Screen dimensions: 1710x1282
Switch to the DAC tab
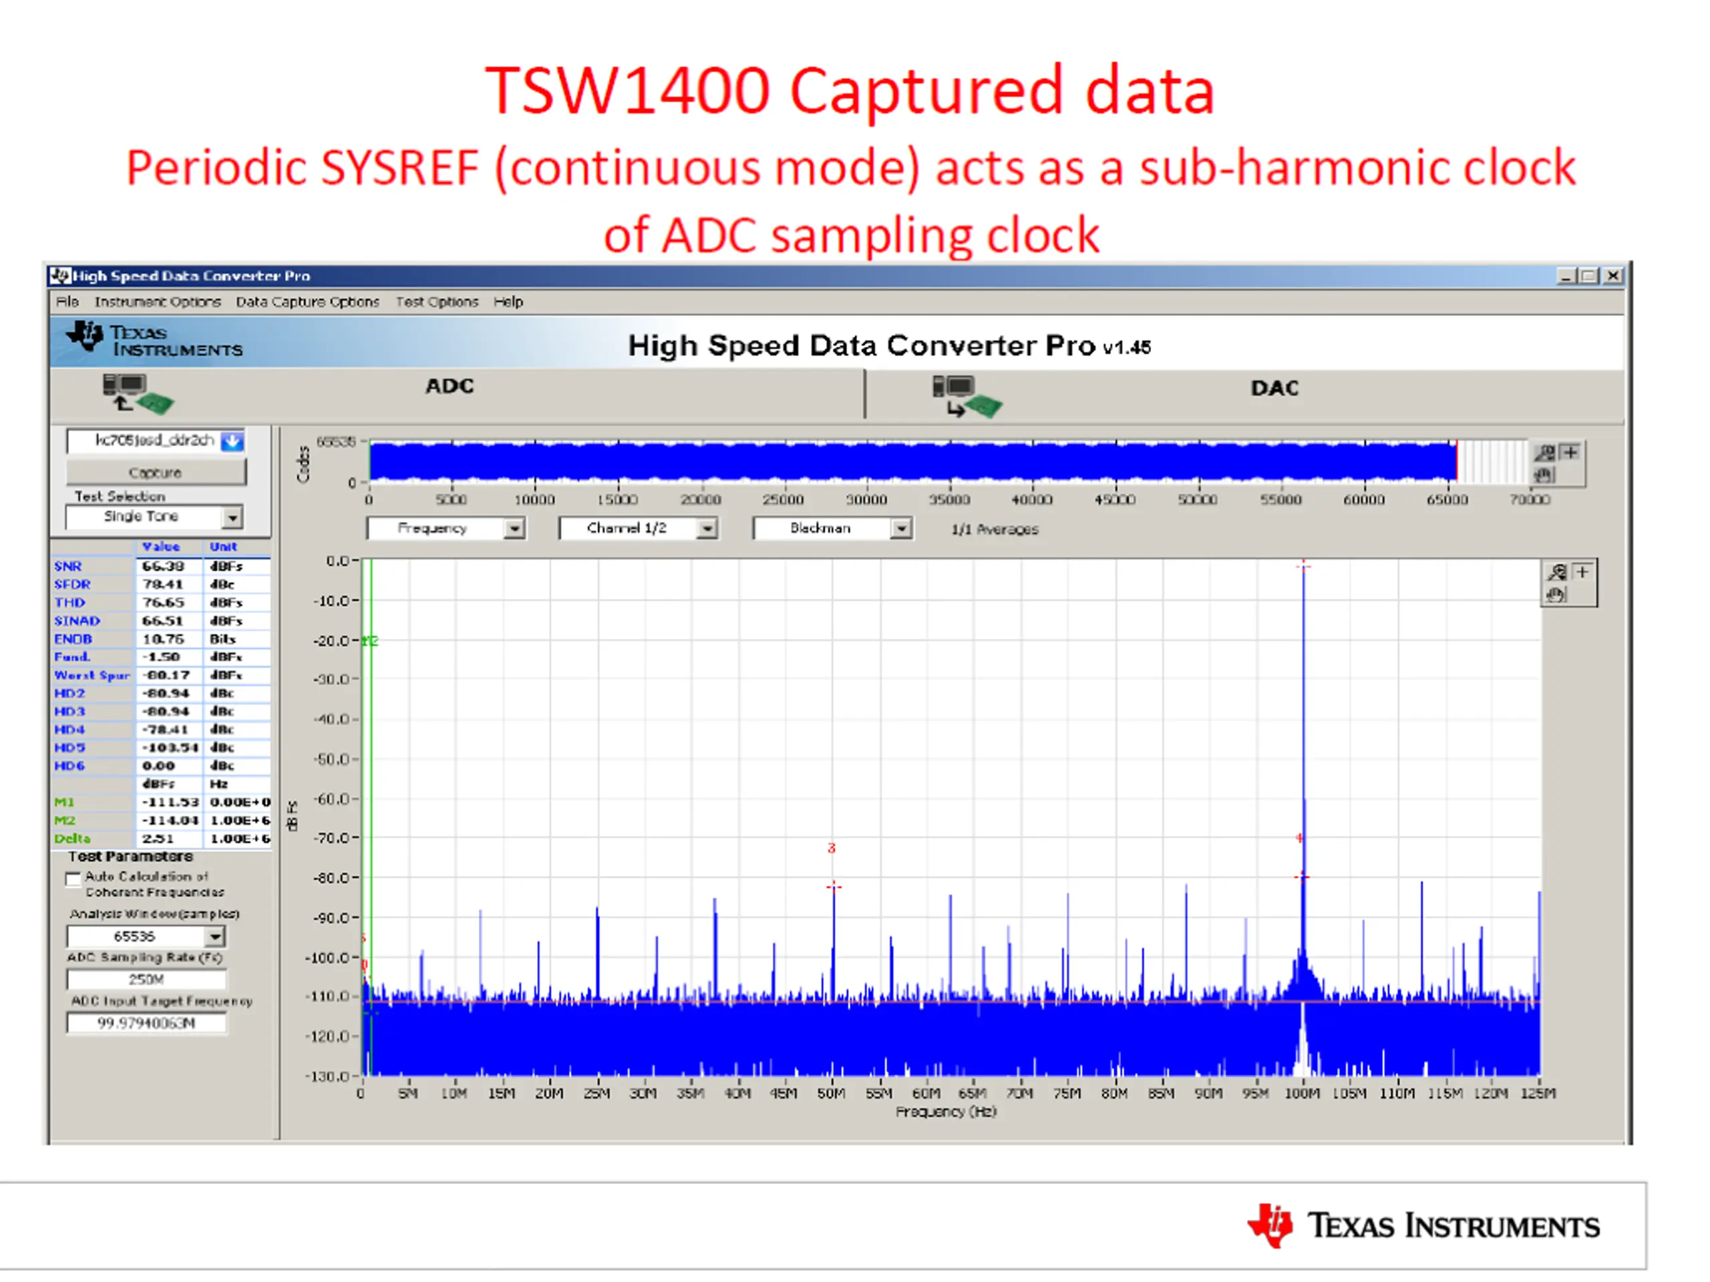pyautogui.click(x=1274, y=388)
